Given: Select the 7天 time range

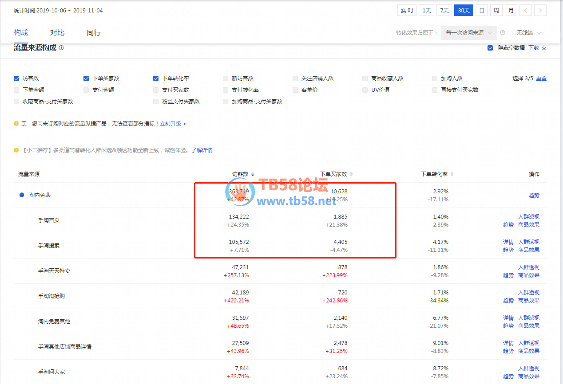Looking at the screenshot, I should point(444,10).
